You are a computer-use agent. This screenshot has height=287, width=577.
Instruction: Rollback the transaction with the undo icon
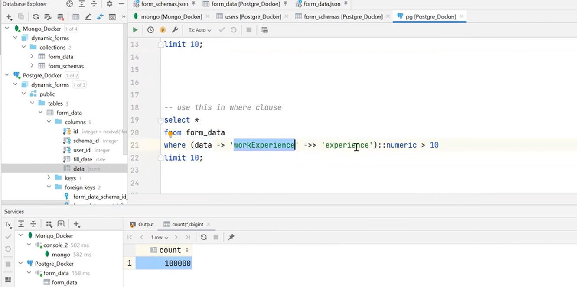click(x=233, y=30)
